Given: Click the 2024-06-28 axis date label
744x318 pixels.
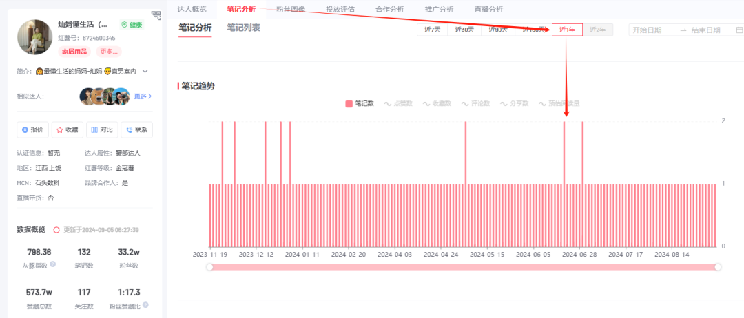Looking at the screenshot, I should click(579, 254).
